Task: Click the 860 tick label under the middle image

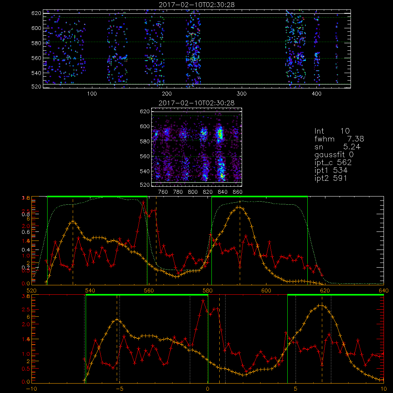Action: click(x=238, y=192)
